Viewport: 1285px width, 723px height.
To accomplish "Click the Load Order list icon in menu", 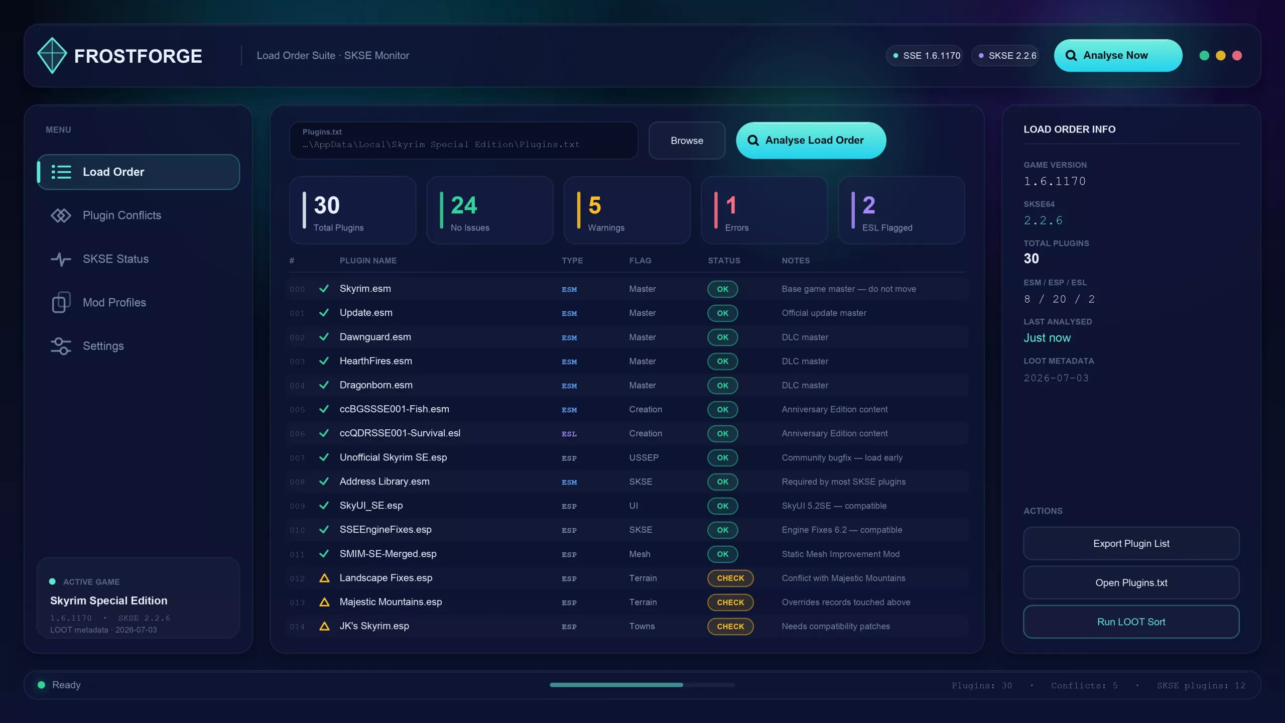I will 61,172.
